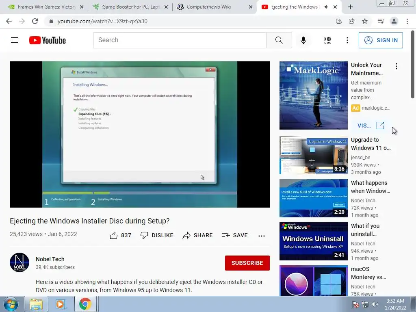The width and height of the screenshot is (416, 312).
Task: Open the MarkLogic ad options menu
Action: tap(396, 66)
